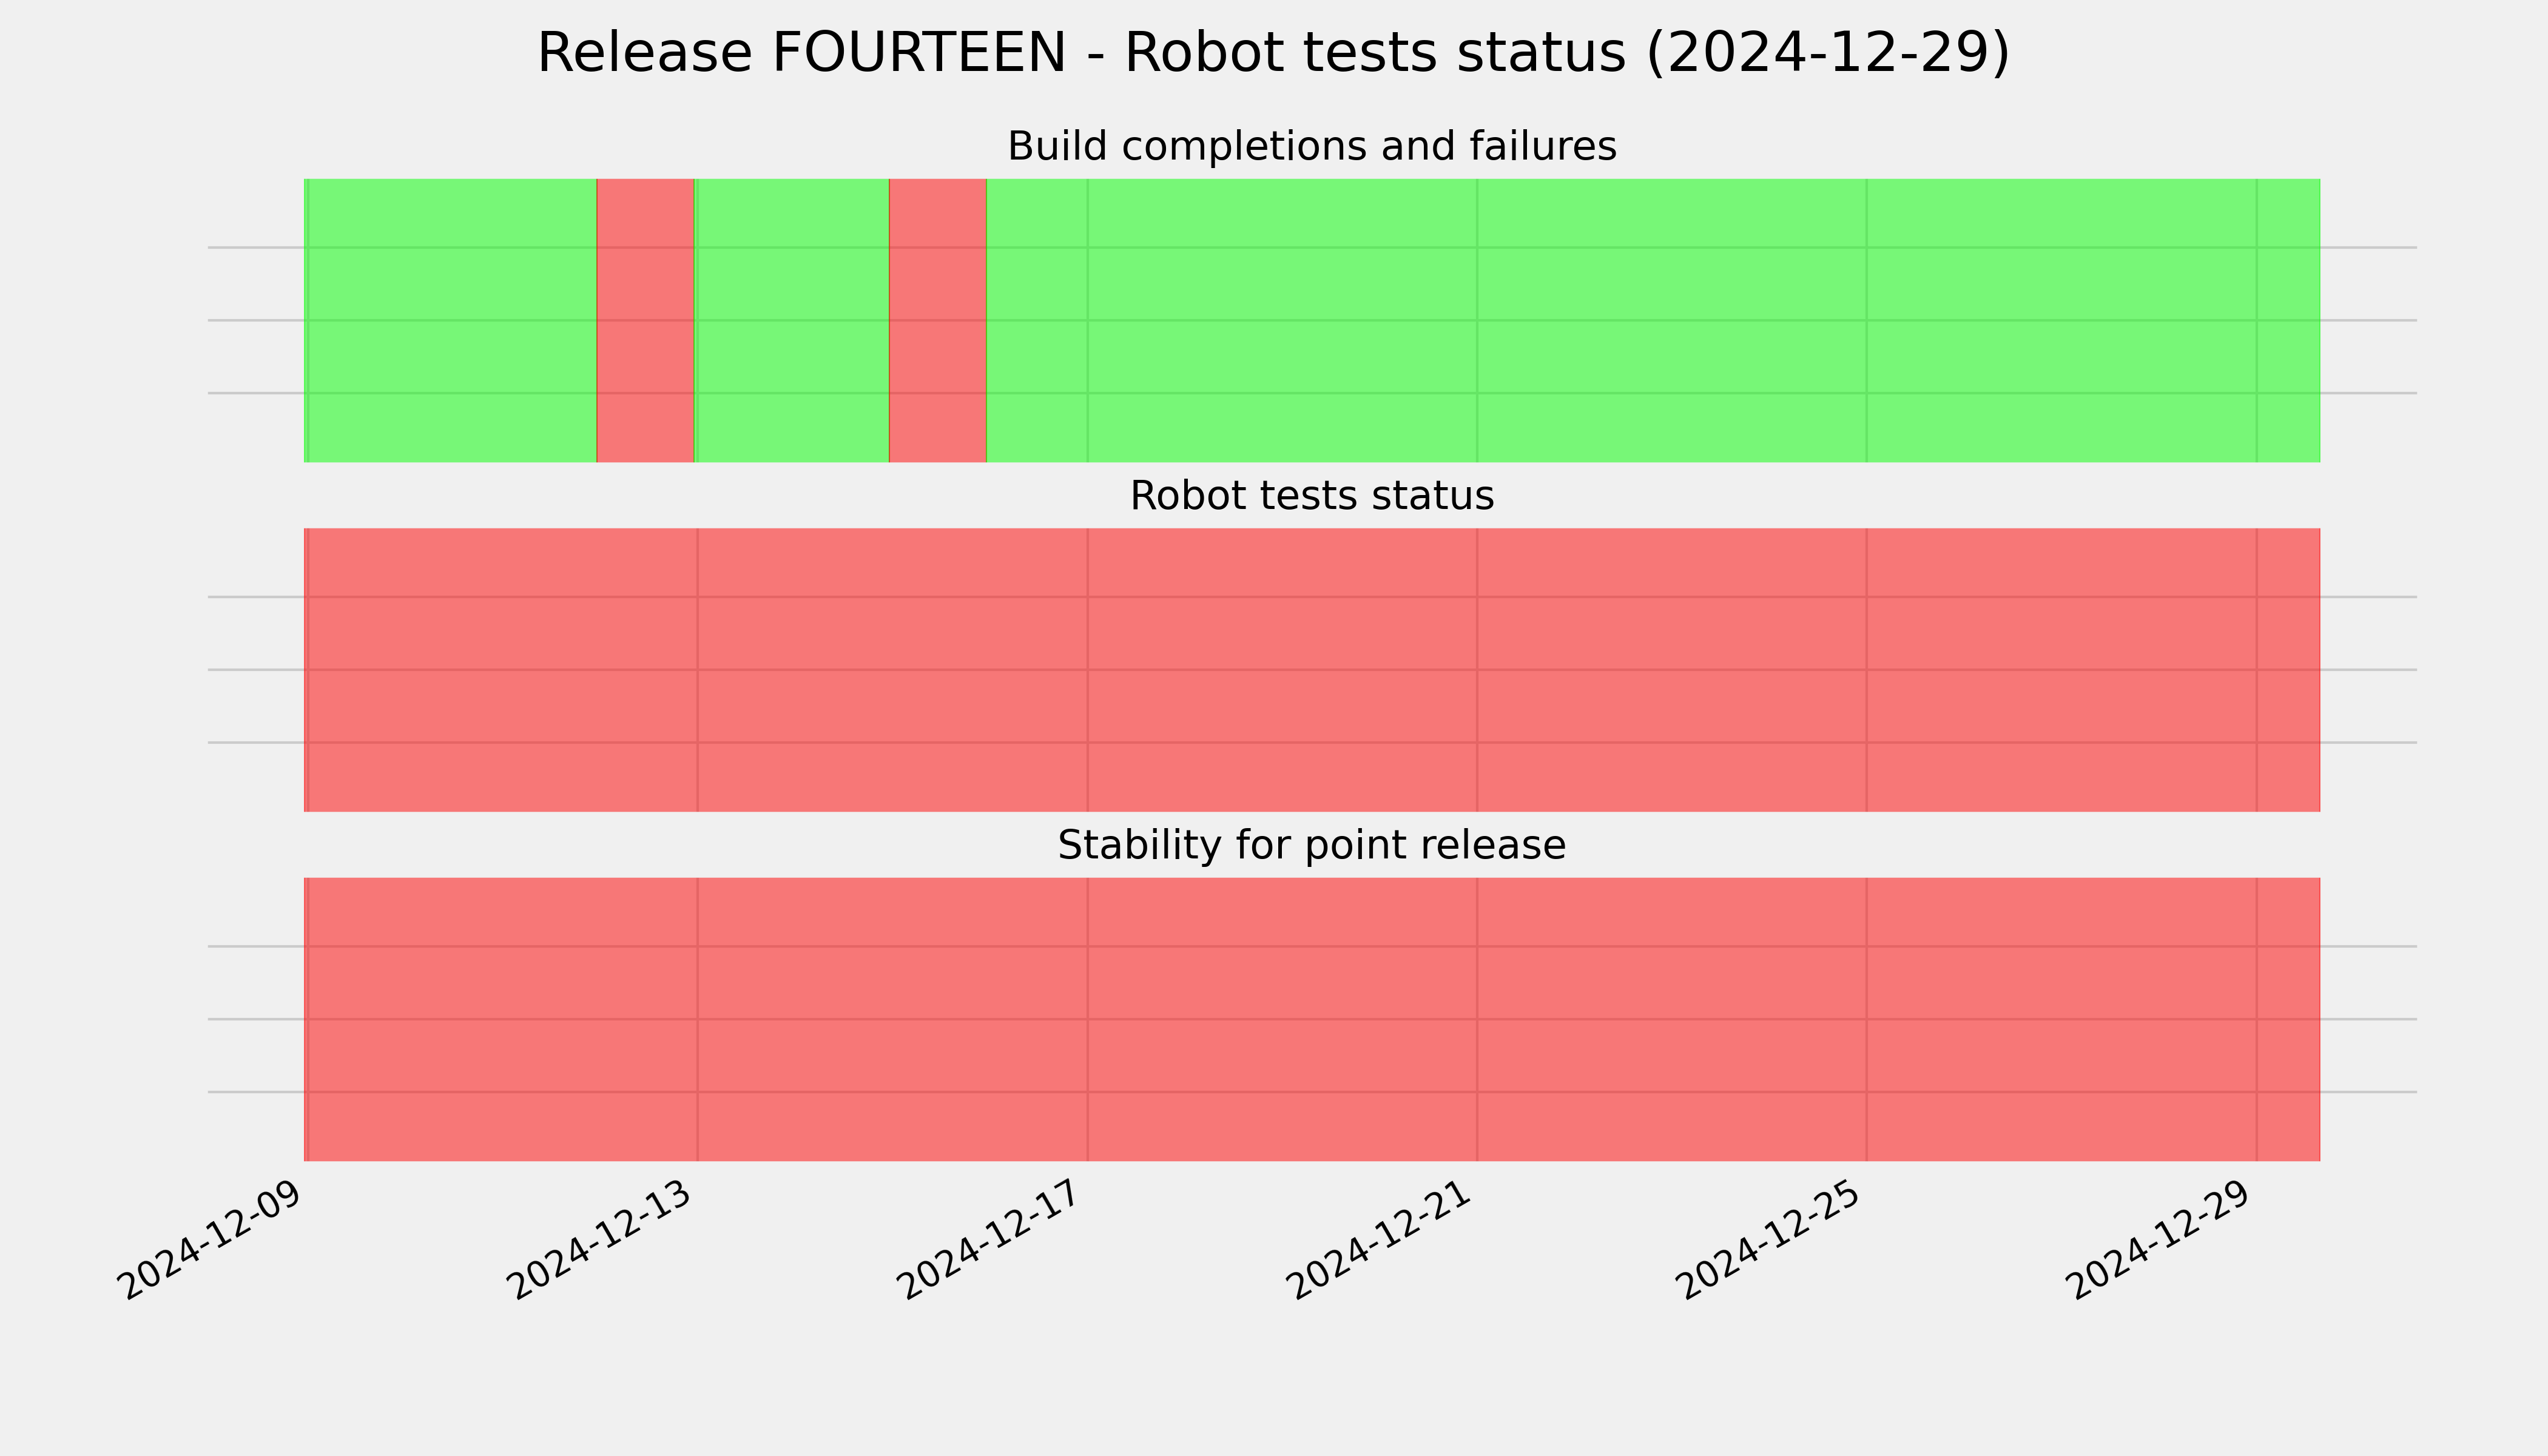The height and width of the screenshot is (1456, 2548).
Task: Click the large green region after the second failure
Action: (x=1653, y=320)
